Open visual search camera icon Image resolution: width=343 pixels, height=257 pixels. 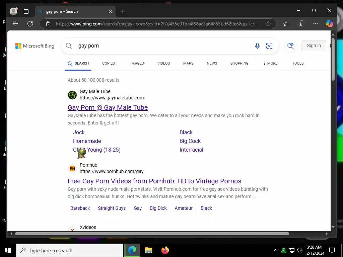coord(269,46)
